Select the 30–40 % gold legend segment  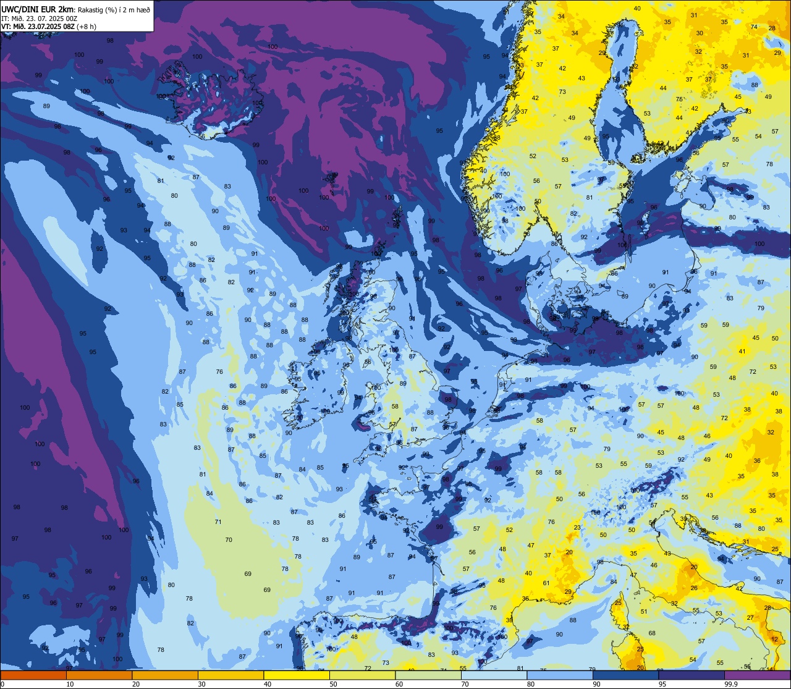231,675
